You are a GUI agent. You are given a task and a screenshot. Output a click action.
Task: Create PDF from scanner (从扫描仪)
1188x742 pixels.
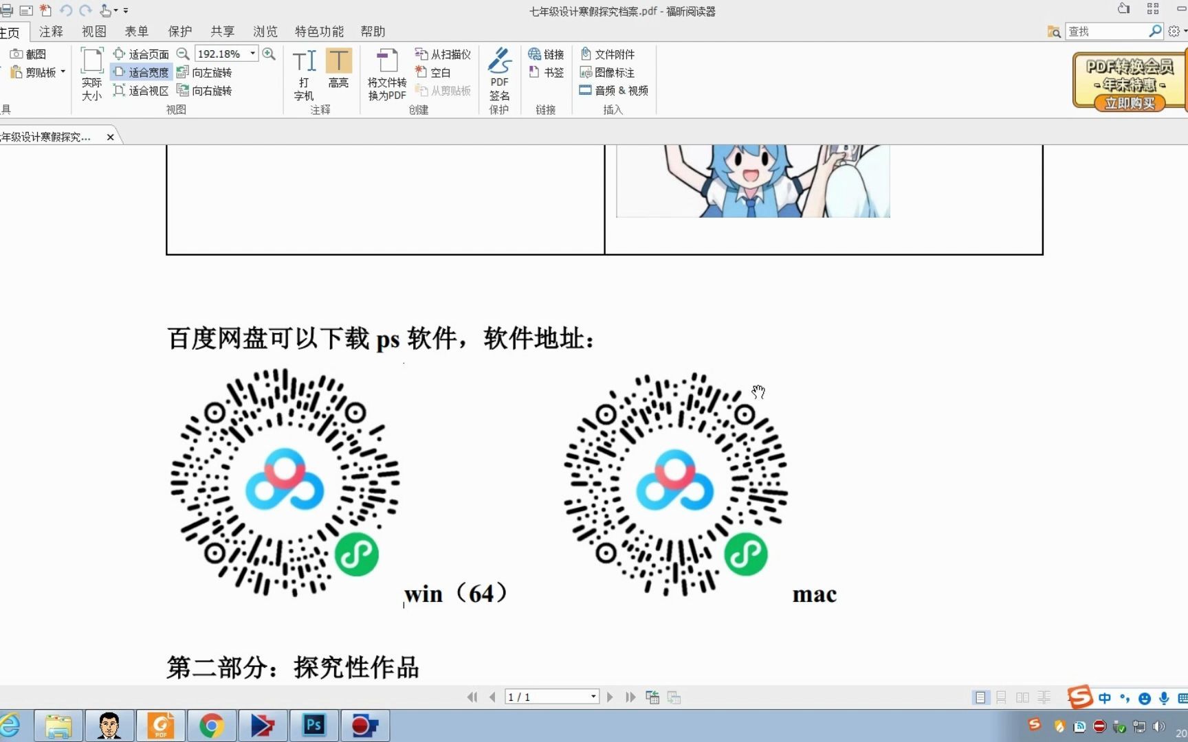(x=443, y=54)
